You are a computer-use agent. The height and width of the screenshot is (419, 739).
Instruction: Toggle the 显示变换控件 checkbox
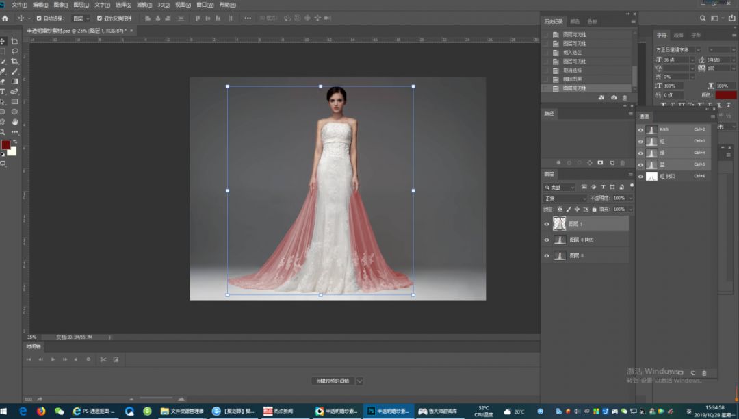100,18
